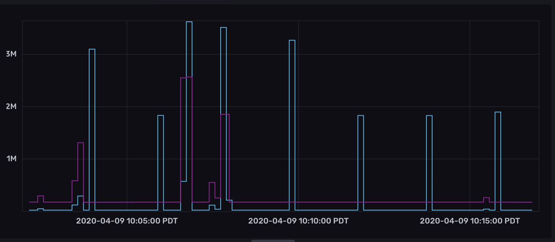Click the tallest blue spike in the chart
Image resolution: width=555 pixels, height=242 pixels.
click(189, 22)
